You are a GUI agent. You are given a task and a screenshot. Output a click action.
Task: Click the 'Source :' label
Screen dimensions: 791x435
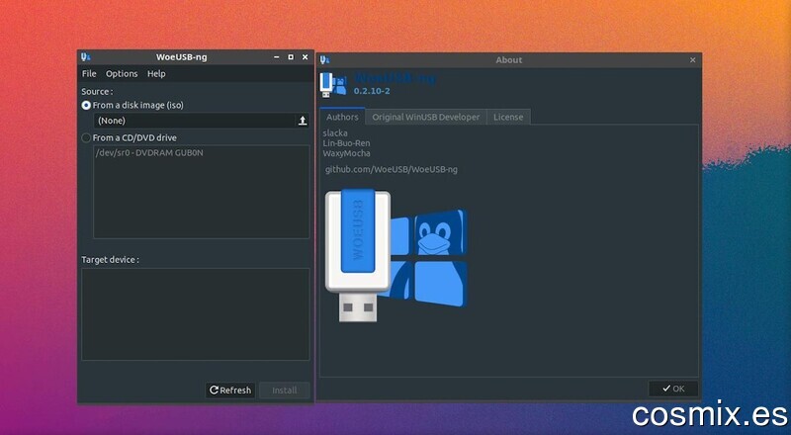point(97,92)
